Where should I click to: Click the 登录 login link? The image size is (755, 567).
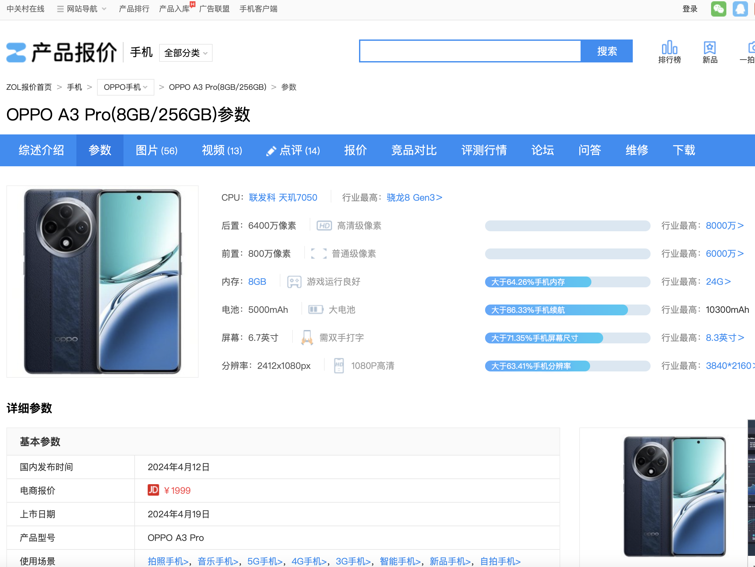point(690,9)
